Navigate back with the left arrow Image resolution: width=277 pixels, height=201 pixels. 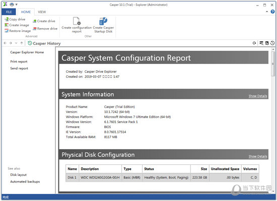tap(5, 43)
